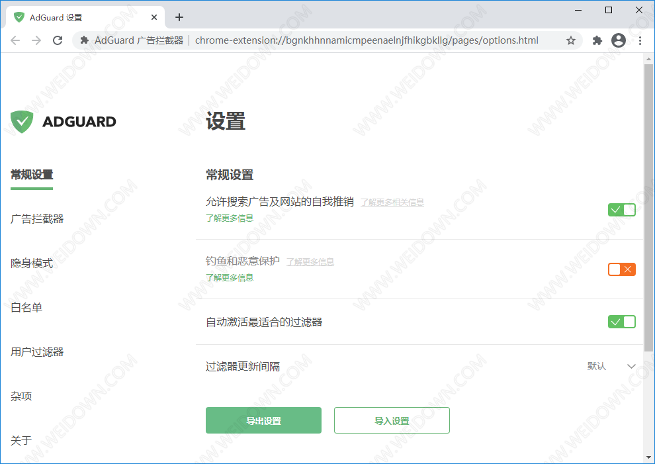Open the Chrome profile avatar
Screen dimensions: 655x464
coord(619,40)
